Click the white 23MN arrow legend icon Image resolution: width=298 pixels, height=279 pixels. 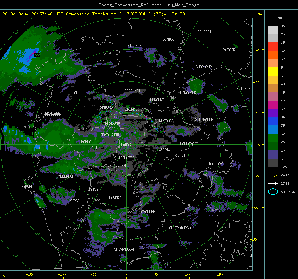273,183
